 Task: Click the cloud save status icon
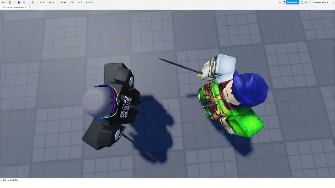tap(306, 2)
